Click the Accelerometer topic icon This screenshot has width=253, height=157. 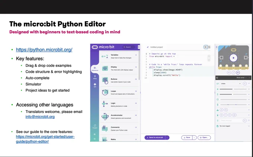click(105, 117)
